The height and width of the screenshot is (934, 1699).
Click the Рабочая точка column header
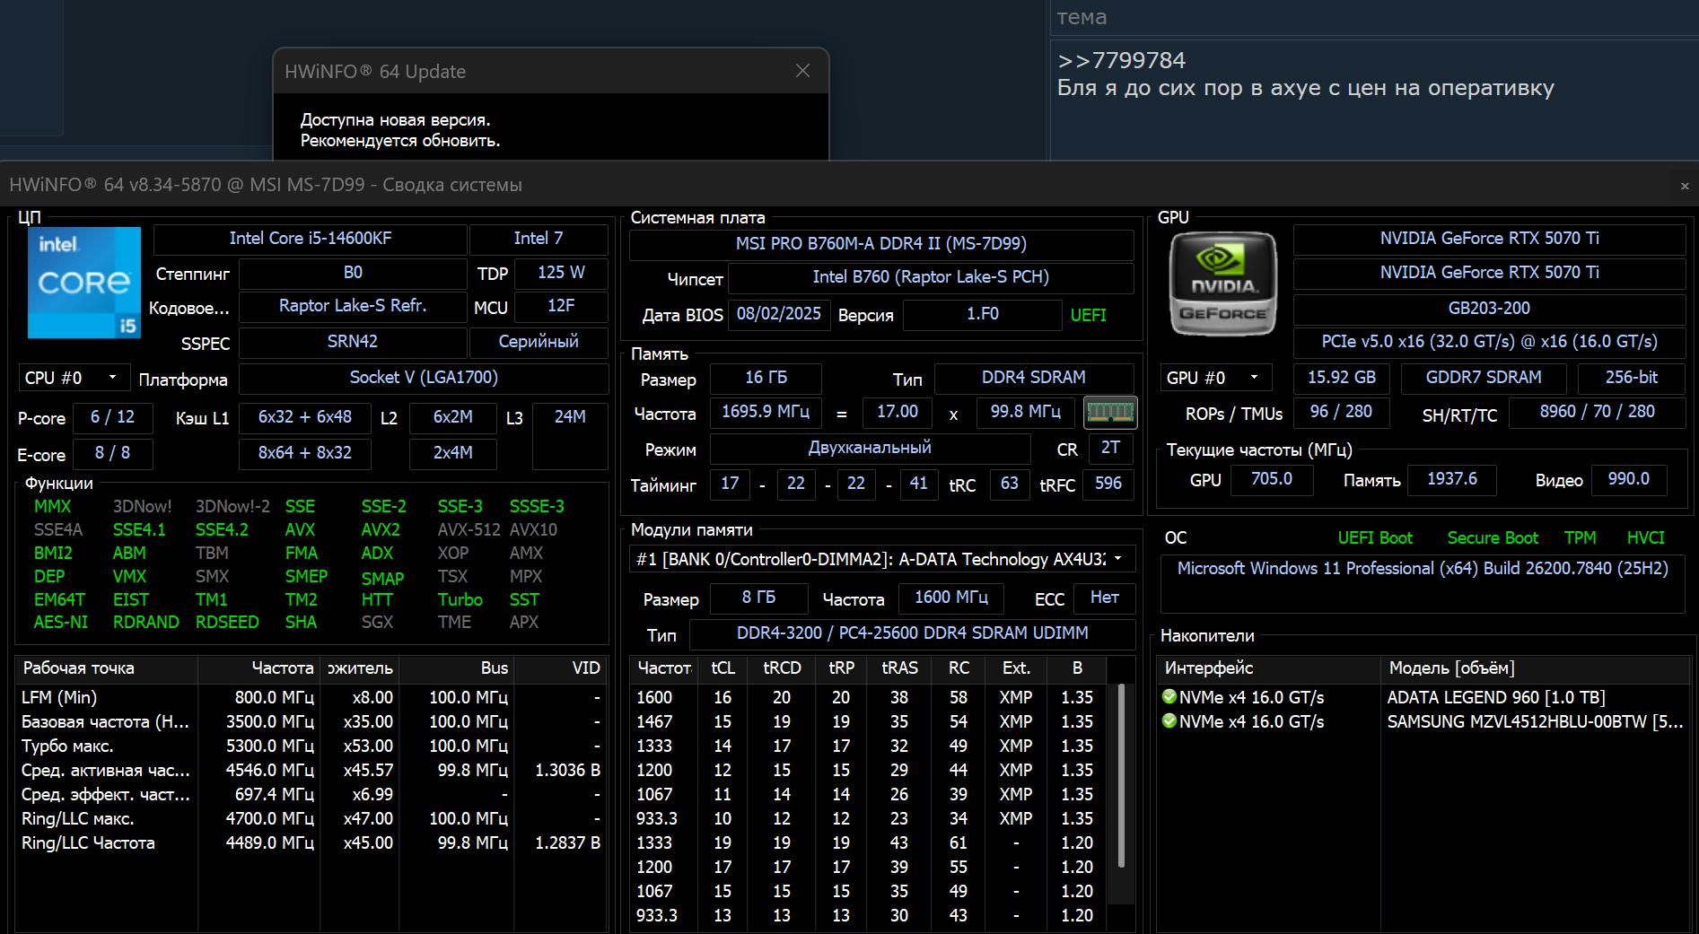pos(107,668)
